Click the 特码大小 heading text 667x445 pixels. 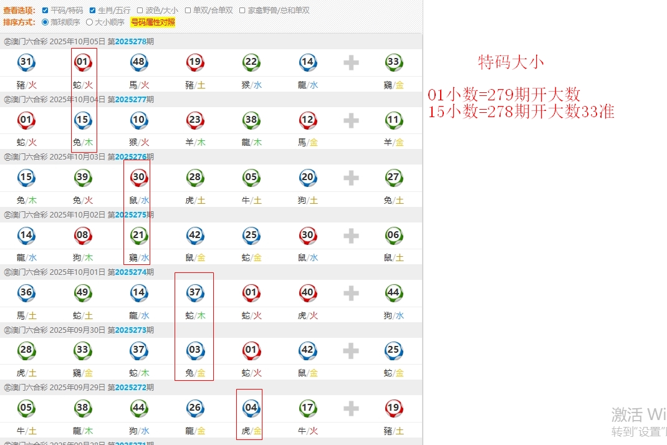click(x=511, y=62)
